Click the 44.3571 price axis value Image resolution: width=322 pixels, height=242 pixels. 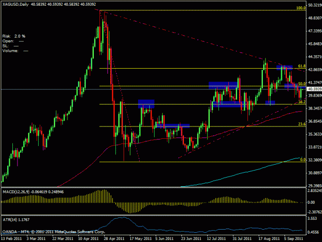tap(315, 57)
